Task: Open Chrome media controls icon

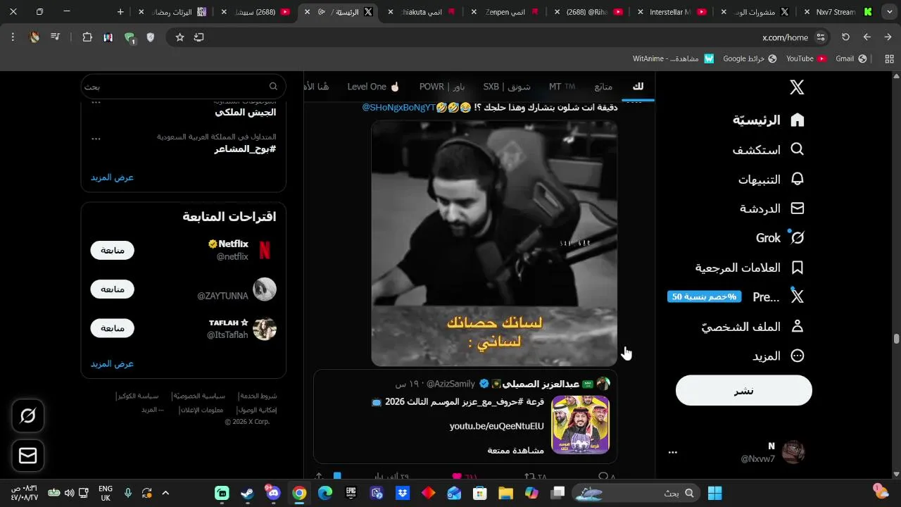Action: click(x=55, y=37)
